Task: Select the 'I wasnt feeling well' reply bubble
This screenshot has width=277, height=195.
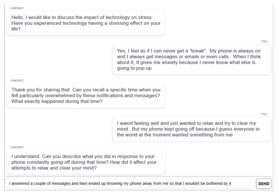Action: [x=191, y=129]
